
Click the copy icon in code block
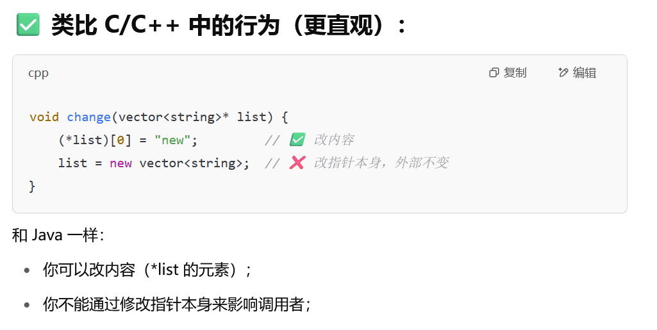(494, 73)
